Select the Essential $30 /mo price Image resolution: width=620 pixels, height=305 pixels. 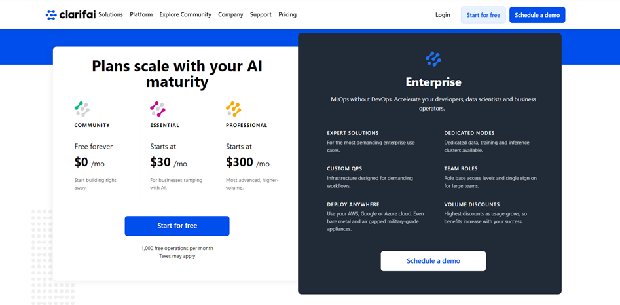(x=168, y=162)
